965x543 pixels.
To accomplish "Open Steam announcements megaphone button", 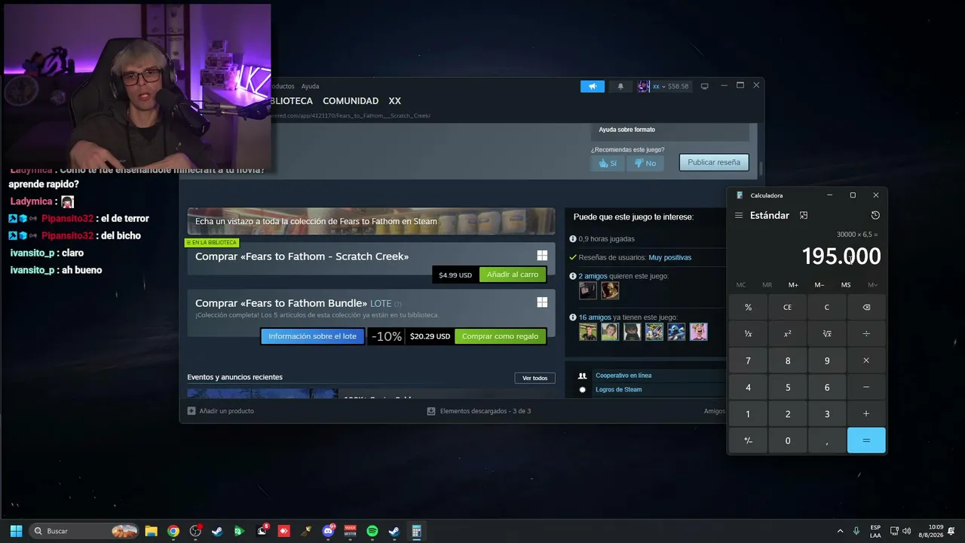I will [x=593, y=86].
